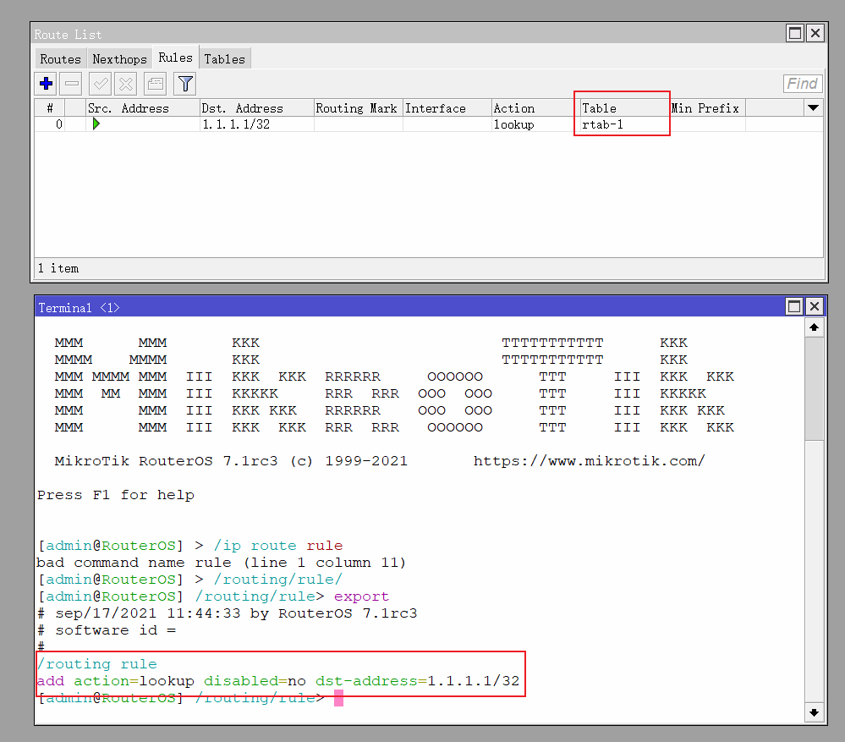The image size is (845, 742).
Task: Click the Table column header
Action: (x=623, y=108)
